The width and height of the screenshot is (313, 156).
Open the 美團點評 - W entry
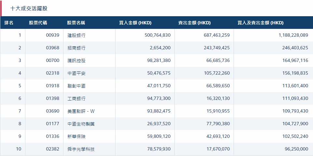pyautogui.click(x=81, y=111)
